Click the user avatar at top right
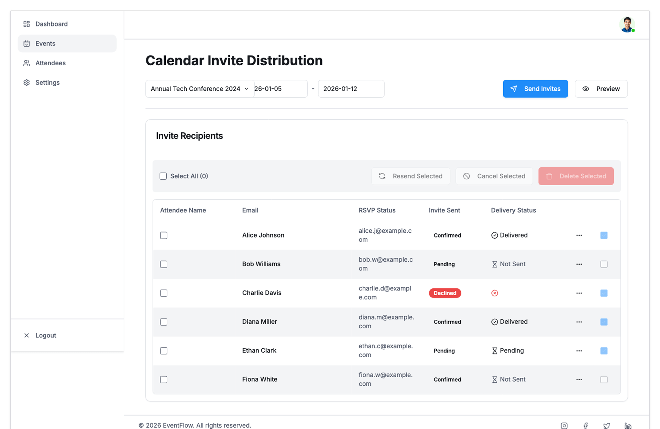This screenshot has width=660, height=429. [627, 24]
